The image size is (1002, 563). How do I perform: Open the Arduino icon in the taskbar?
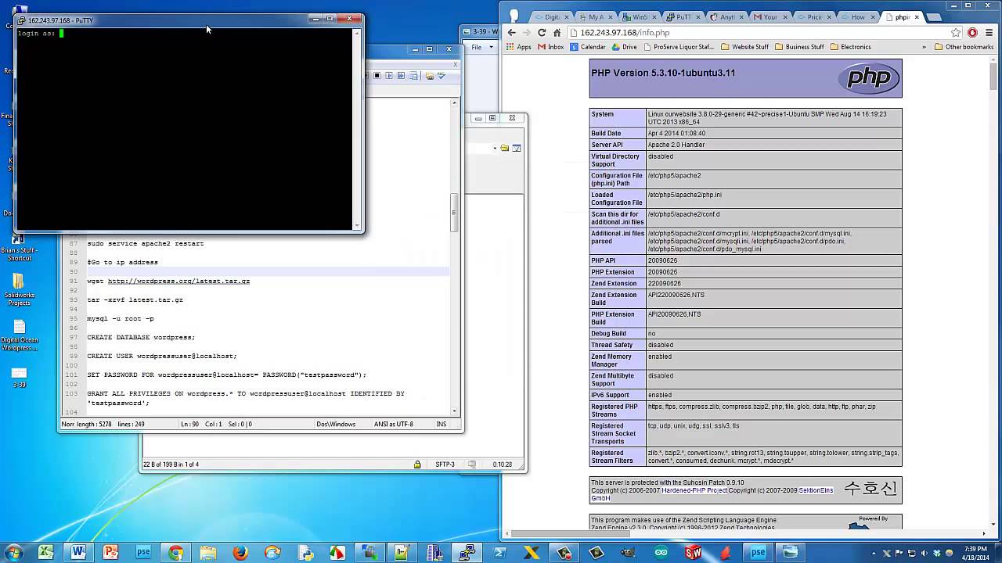coord(661,552)
